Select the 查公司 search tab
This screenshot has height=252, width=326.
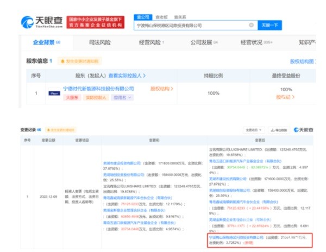(143, 17)
